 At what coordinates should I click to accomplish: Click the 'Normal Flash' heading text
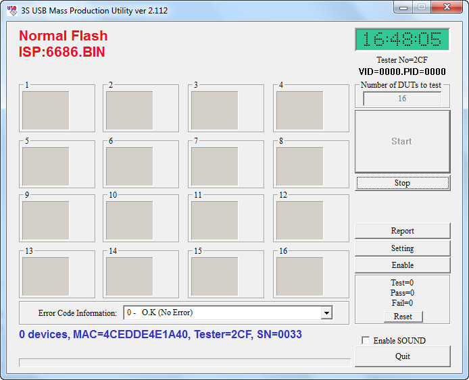point(63,36)
